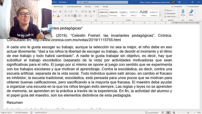Open the font color dropdown arrow
202x114 pixels.
tap(61, 16)
